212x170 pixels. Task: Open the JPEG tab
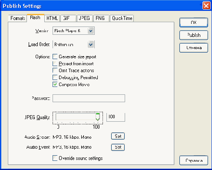[85, 18]
